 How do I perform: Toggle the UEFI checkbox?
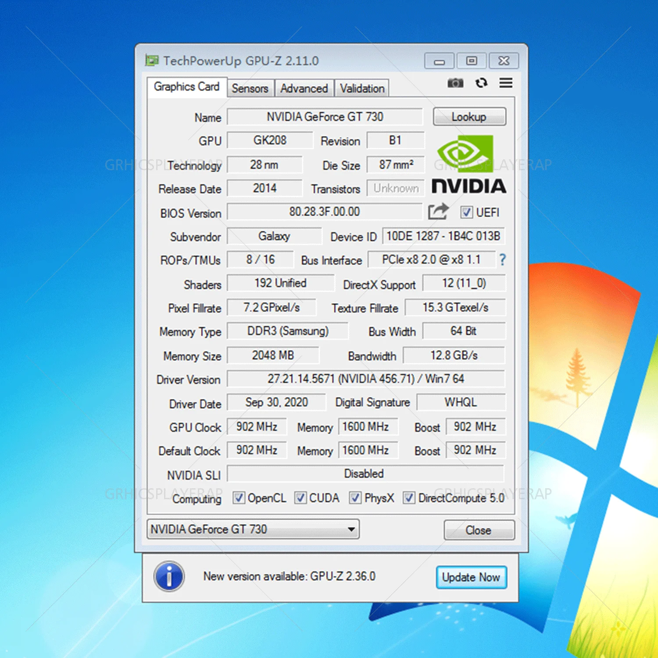pyautogui.click(x=466, y=213)
